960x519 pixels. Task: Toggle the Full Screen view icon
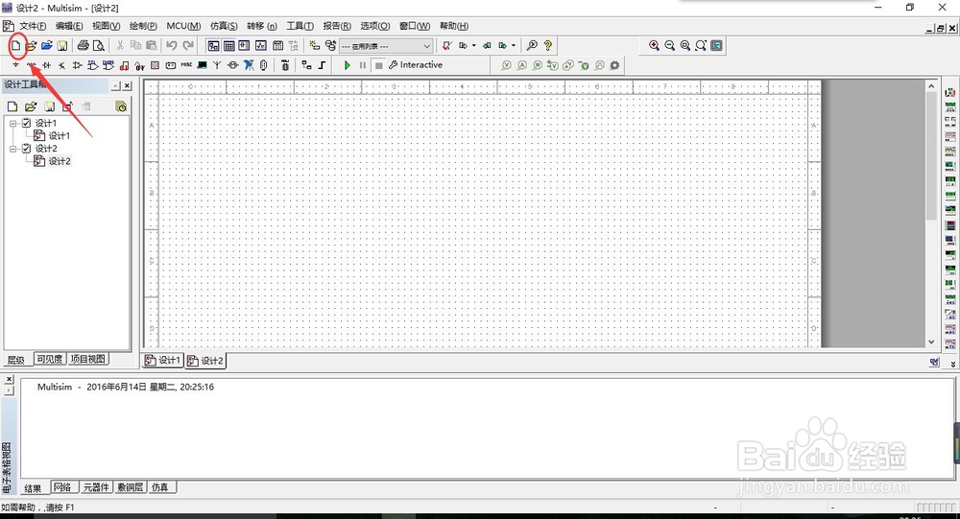point(716,45)
